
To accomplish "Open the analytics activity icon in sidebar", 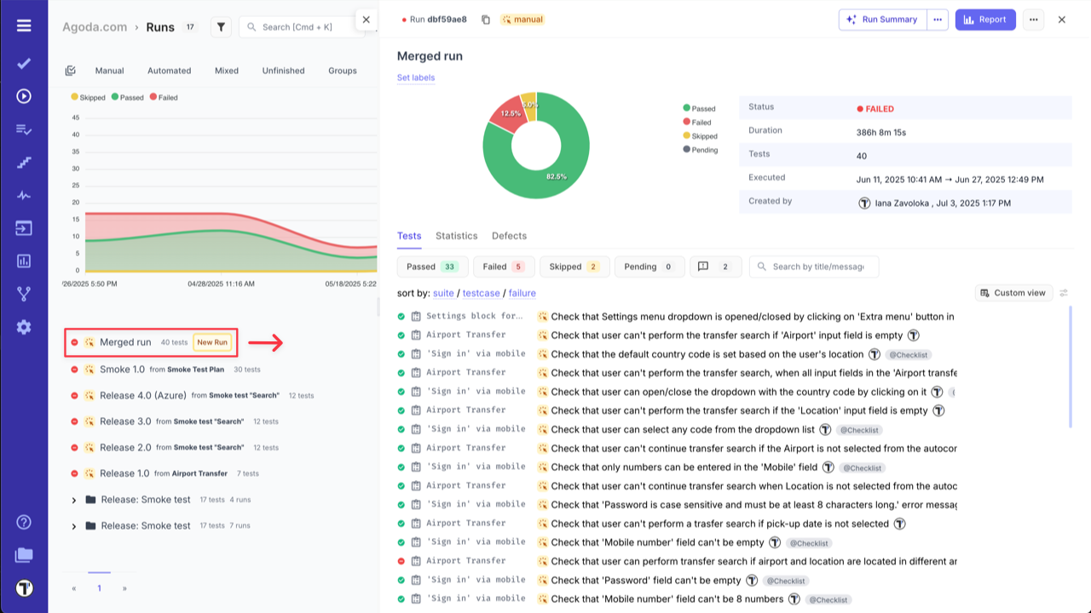I will [x=24, y=194].
